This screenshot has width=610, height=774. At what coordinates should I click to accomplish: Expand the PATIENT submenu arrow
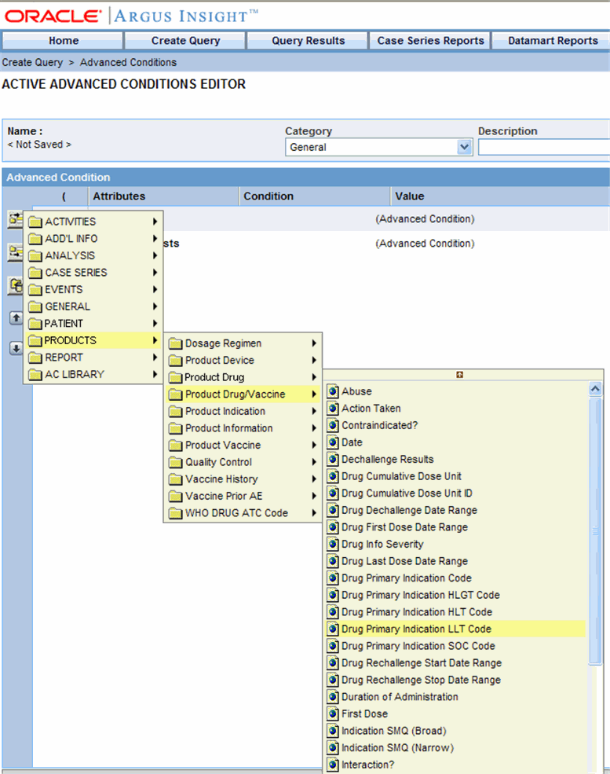[x=155, y=323]
